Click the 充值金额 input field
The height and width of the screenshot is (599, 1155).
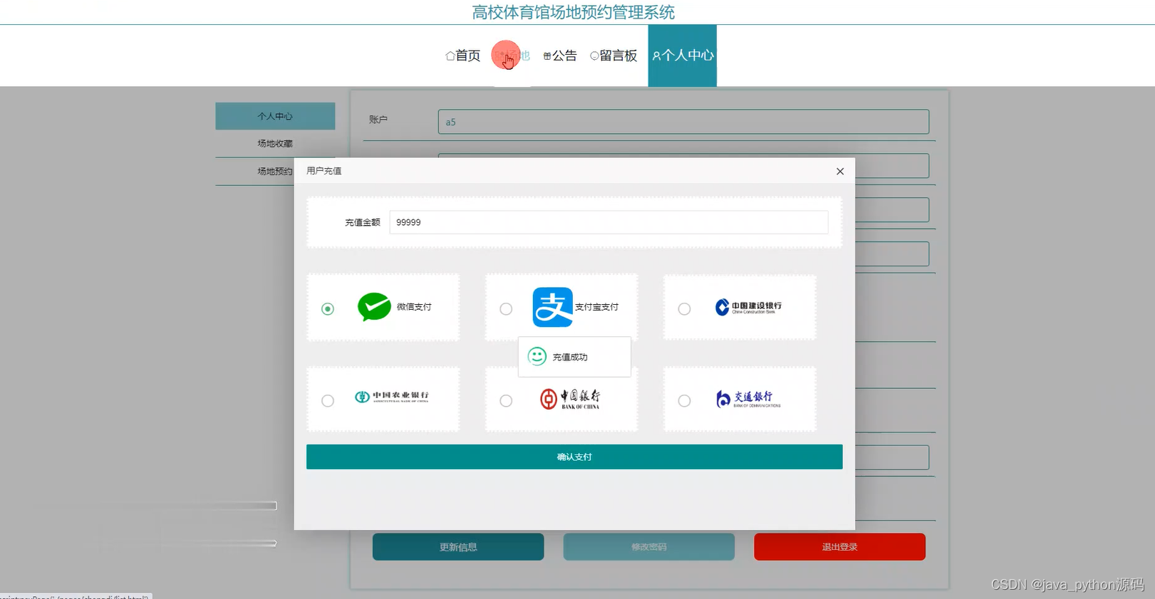609,222
